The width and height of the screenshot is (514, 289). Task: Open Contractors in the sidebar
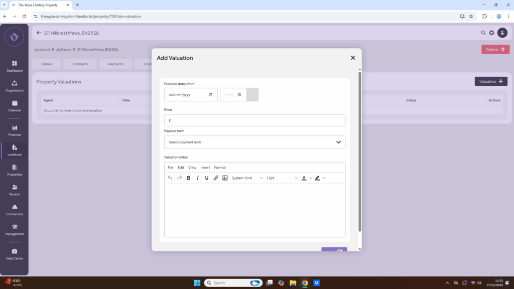pos(15,210)
